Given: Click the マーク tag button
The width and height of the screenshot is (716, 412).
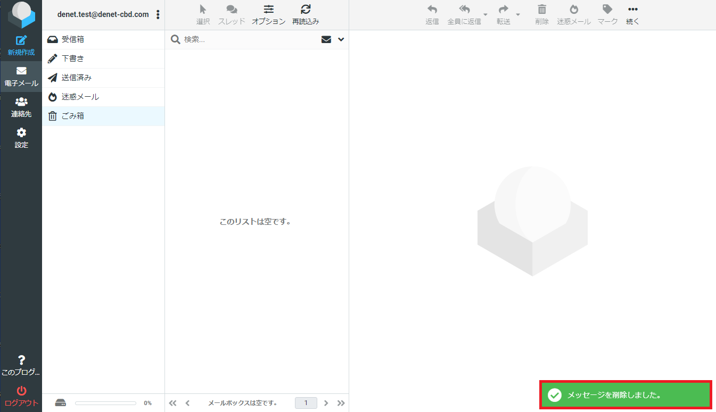Looking at the screenshot, I should (607, 15).
